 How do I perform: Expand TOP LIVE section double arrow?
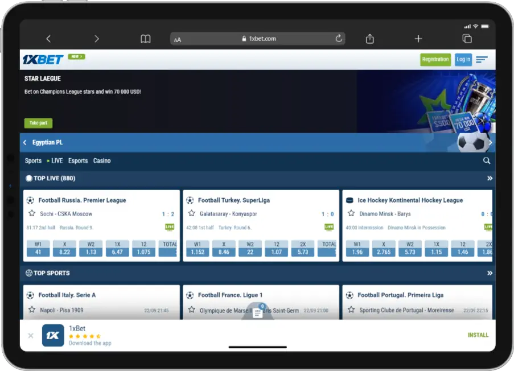[490, 178]
